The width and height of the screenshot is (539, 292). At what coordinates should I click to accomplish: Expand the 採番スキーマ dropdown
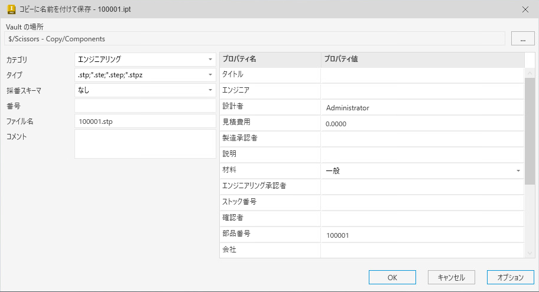(x=210, y=90)
